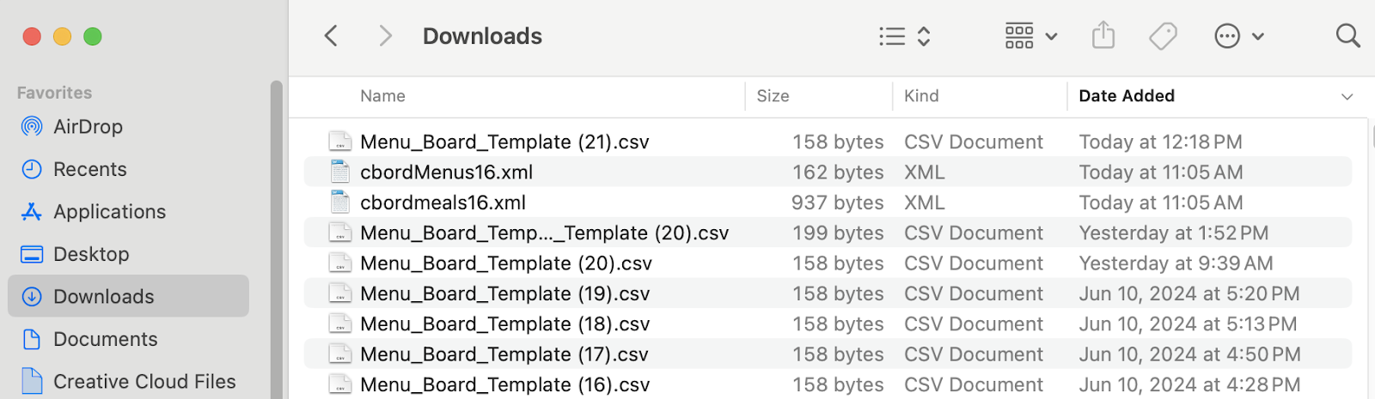Click the Edit Tags icon
The image size is (1375, 399).
click(1163, 36)
